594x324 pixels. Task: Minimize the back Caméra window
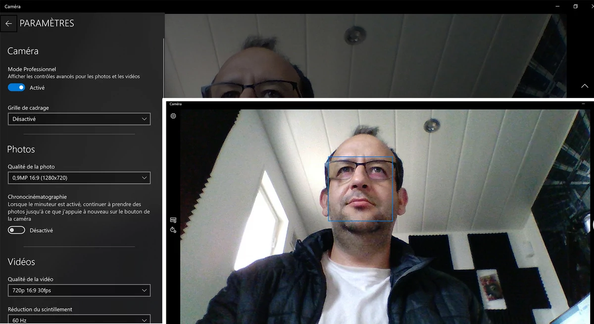click(x=556, y=6)
